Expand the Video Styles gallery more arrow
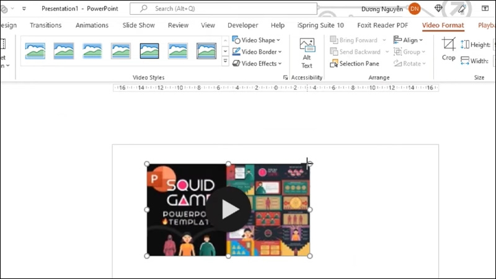Viewport: 496px width, 279px height. coord(225,61)
